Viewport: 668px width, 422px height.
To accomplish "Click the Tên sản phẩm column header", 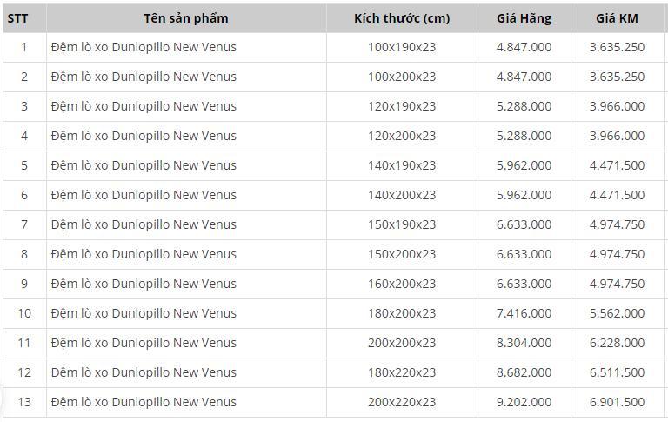I will coord(186,18).
